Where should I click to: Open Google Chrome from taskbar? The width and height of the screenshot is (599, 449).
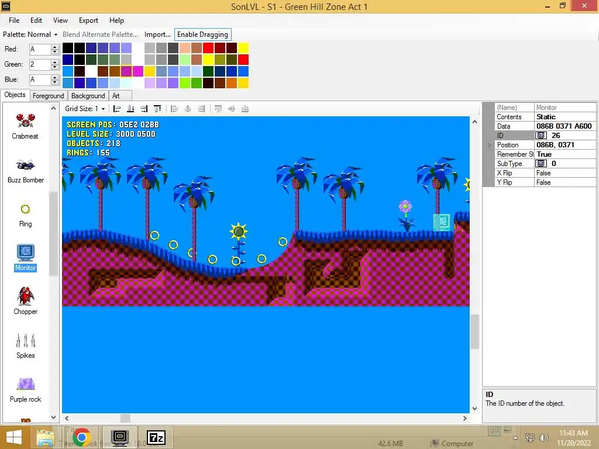click(81, 437)
